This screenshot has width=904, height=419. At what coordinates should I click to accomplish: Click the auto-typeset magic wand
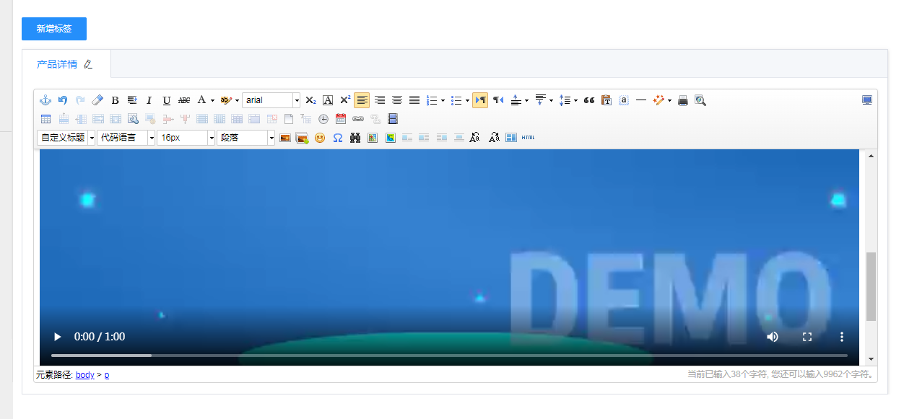[659, 100]
